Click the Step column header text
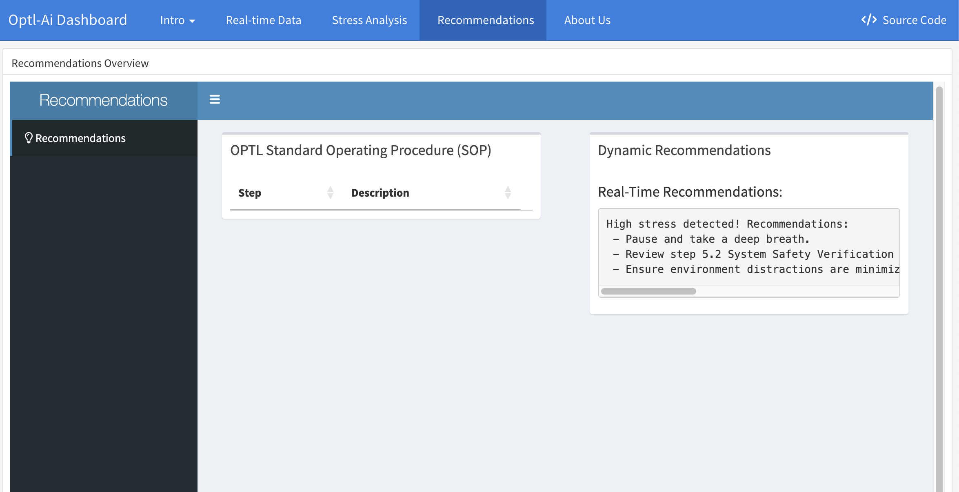This screenshot has height=492, width=959. click(250, 193)
